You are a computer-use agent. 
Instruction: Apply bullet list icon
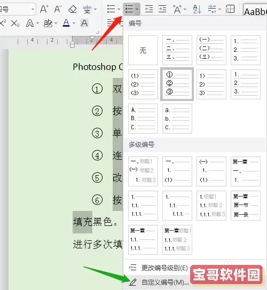111,9
